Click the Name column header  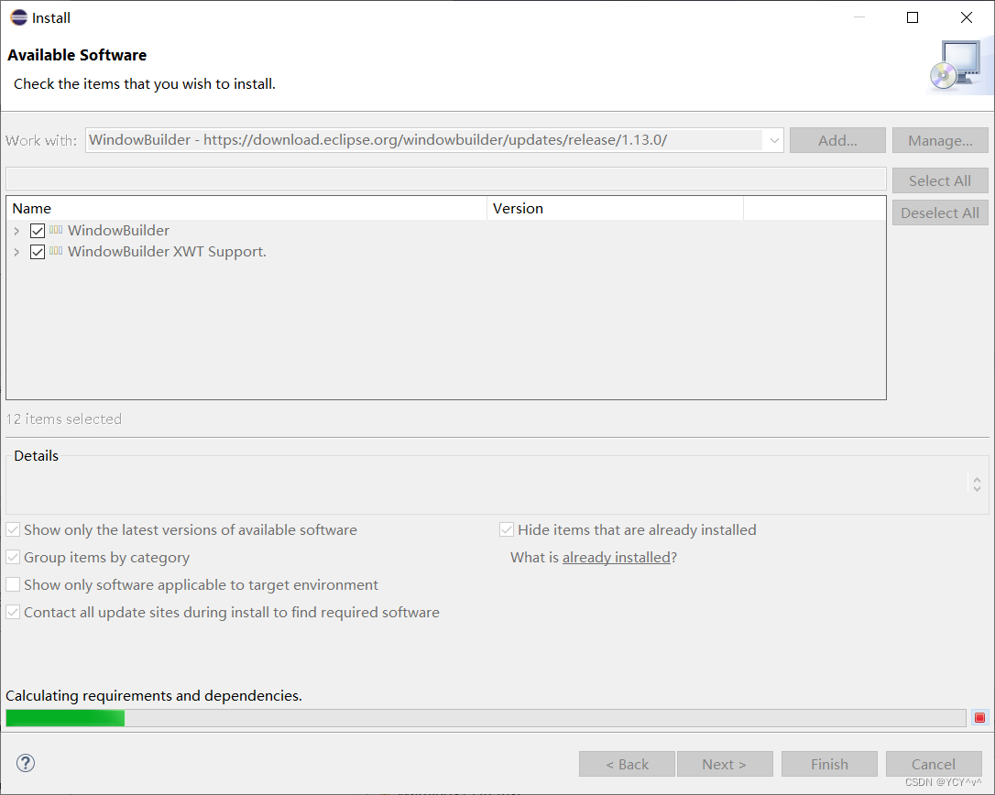tap(246, 208)
